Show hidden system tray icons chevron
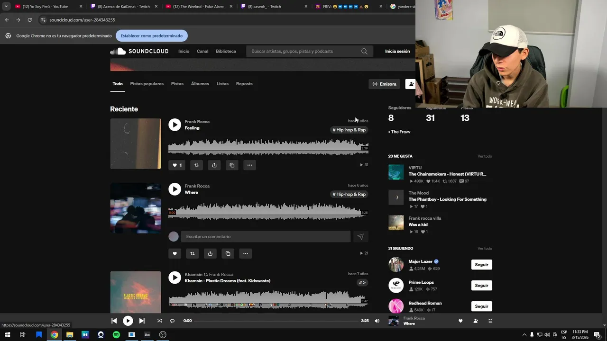Viewport: 607px width, 341px height. [x=524, y=335]
